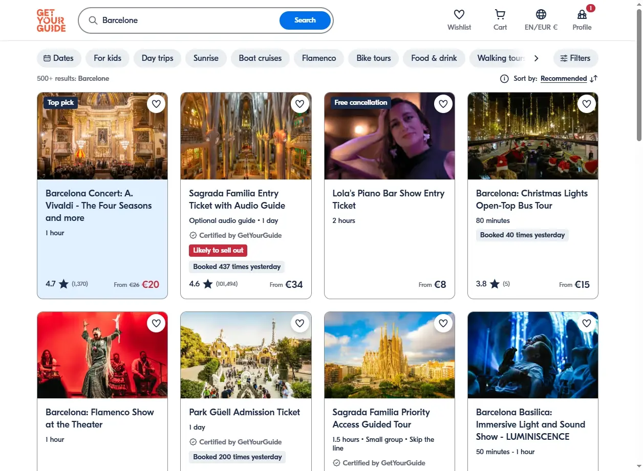The image size is (643, 471).
Task: Select the For kids filter chip
Action: 108,58
